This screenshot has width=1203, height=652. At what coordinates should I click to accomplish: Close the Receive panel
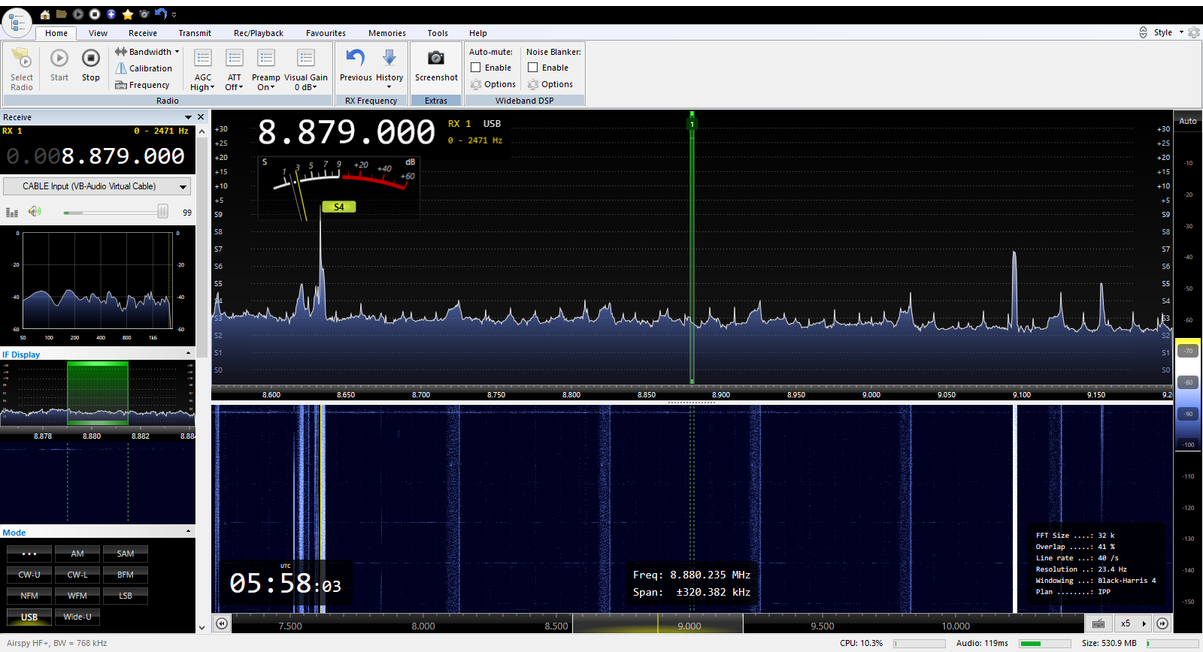click(x=201, y=117)
